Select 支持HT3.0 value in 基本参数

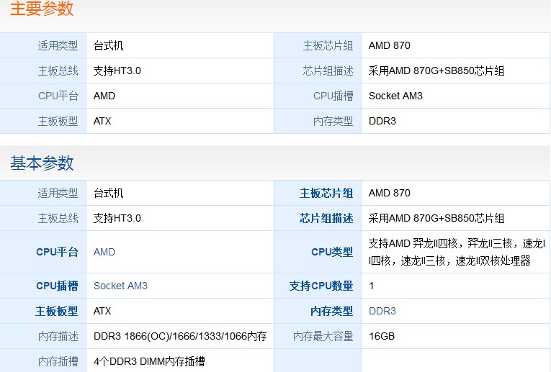[117, 218]
